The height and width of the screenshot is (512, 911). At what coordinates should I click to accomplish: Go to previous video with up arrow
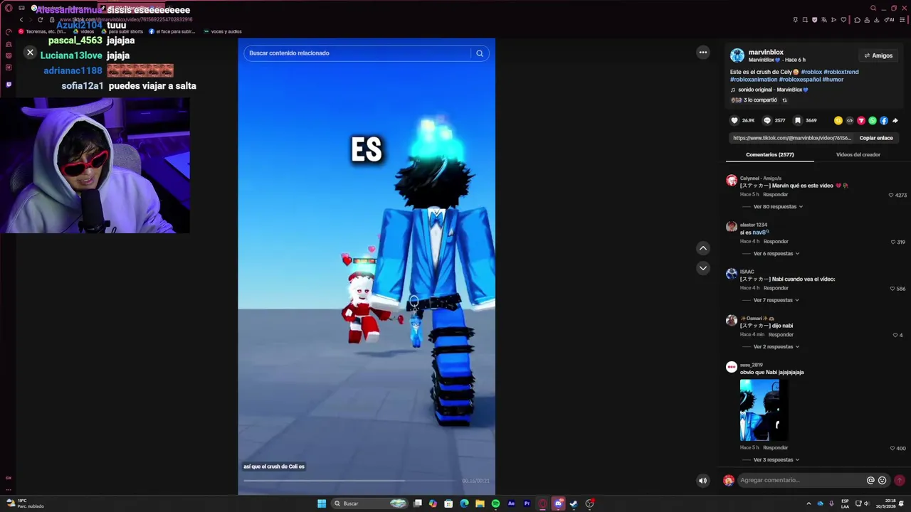(x=703, y=248)
